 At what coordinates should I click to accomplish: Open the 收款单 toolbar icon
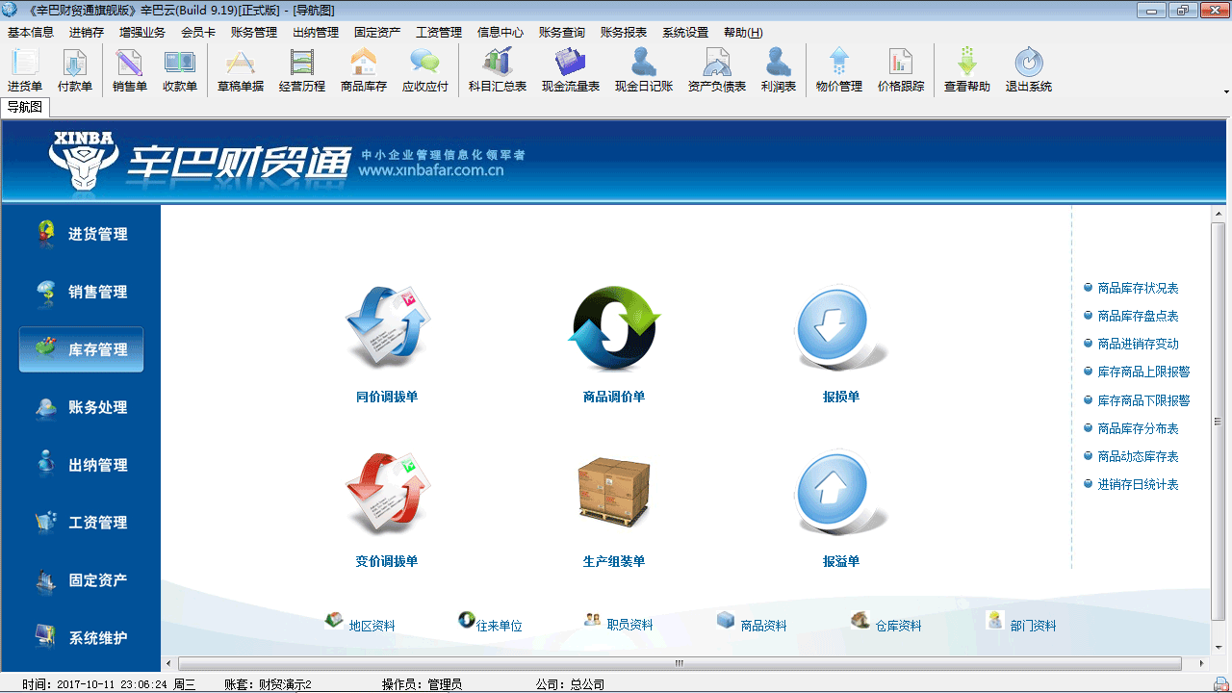click(180, 70)
